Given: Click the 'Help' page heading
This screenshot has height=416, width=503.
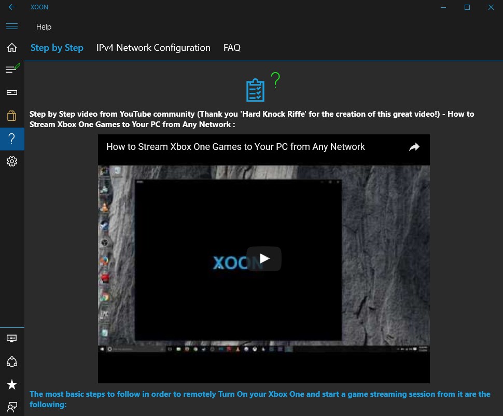Looking at the screenshot, I should pyautogui.click(x=44, y=27).
